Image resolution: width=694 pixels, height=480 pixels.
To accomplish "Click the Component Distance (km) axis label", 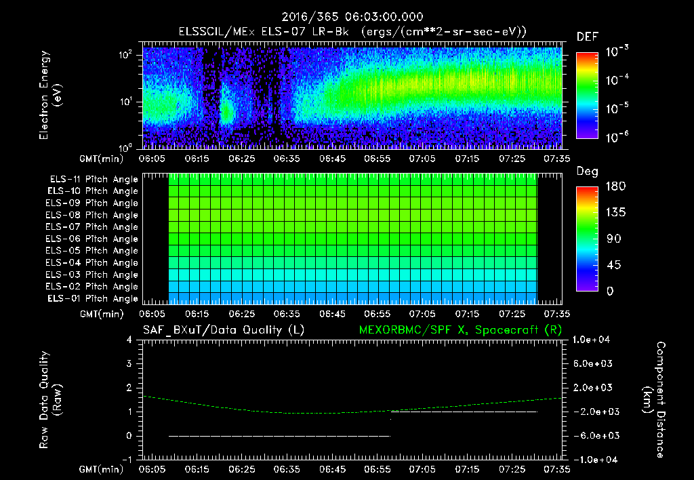I will pyautogui.click(x=654, y=400).
